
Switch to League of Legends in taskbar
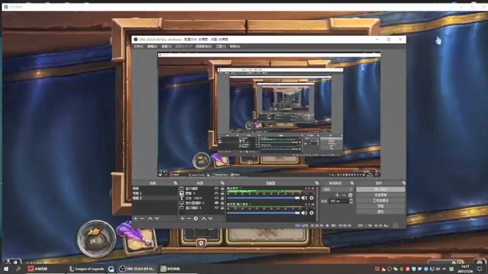[86, 269]
